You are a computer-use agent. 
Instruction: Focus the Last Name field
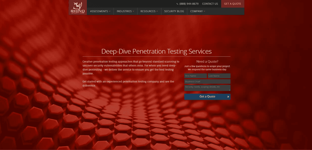pyautogui.click(x=219, y=76)
